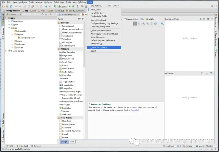The image size is (219, 152).
Task: Click refresh icon in design toolbar
Action: pos(155,24)
